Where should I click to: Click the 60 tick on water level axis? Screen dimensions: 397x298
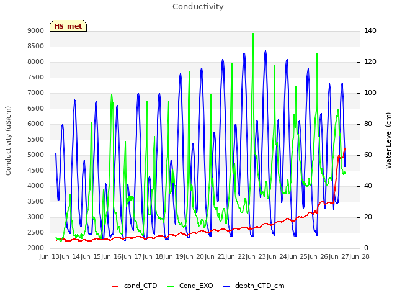(x=368, y=155)
